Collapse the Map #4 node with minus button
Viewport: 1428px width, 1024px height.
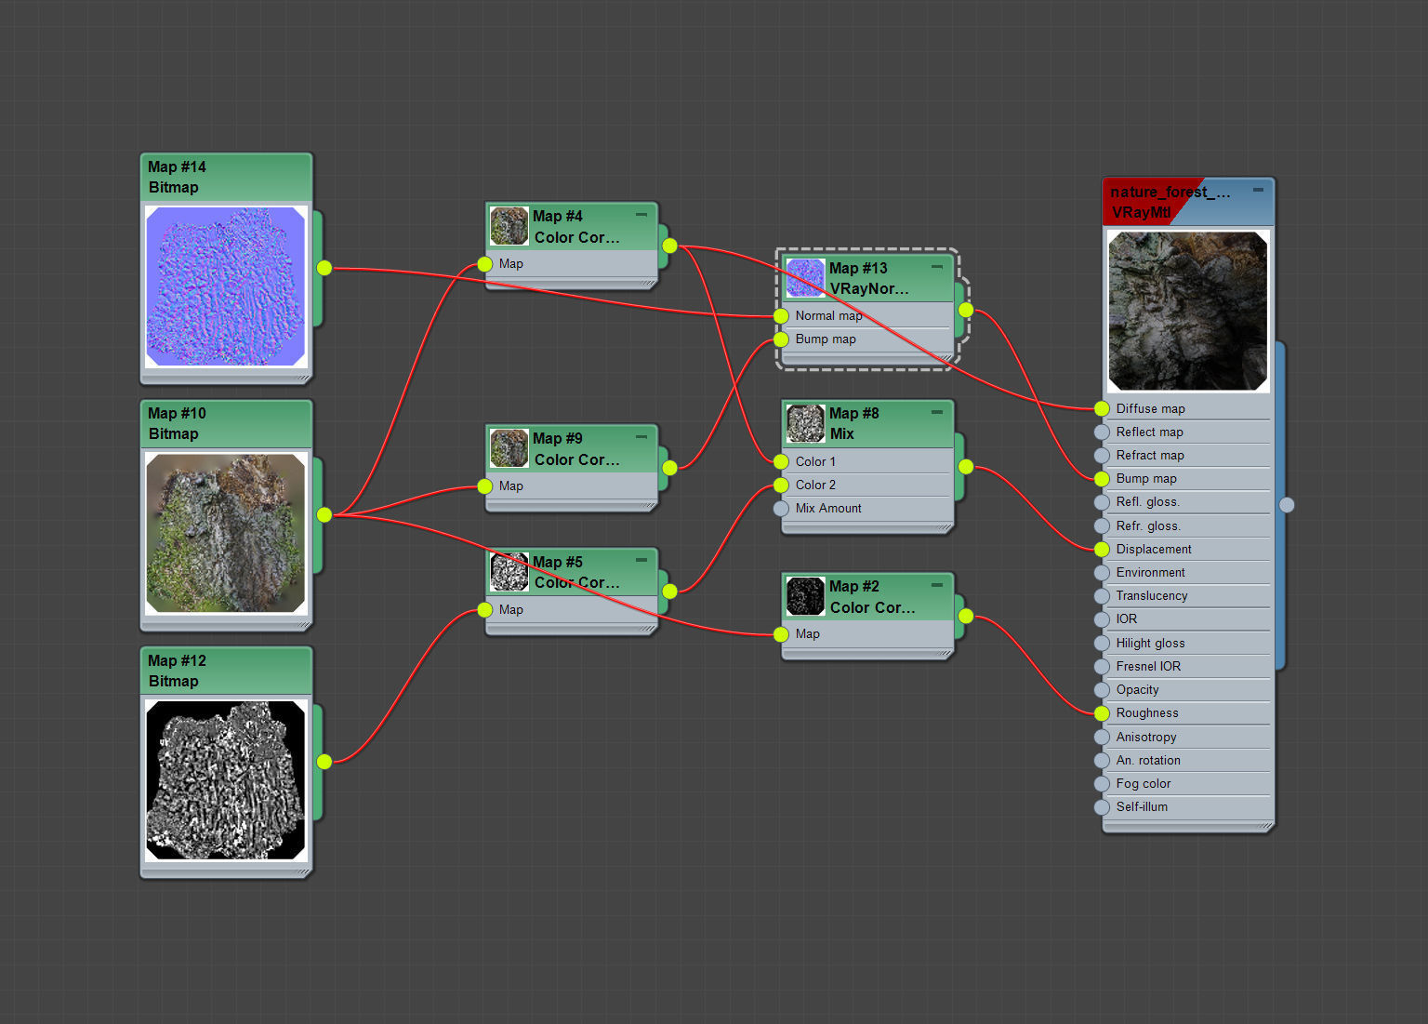tap(641, 215)
